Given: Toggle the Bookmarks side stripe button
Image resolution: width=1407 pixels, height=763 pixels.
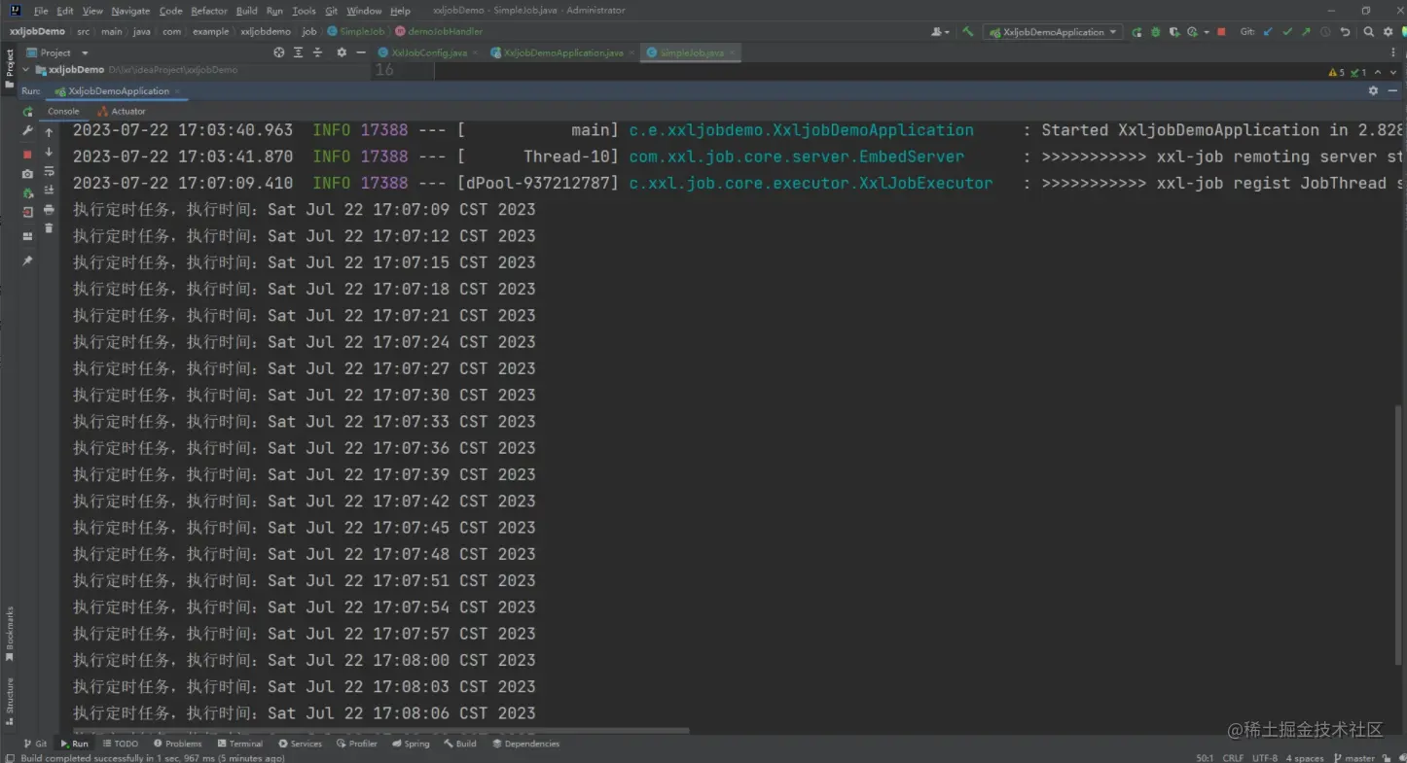Looking at the screenshot, I should [10, 634].
